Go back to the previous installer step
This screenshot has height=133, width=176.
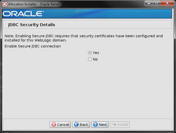point(81,124)
